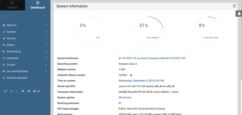
Task: Click the Dashboard gauge icon
Action: click(38, 3)
